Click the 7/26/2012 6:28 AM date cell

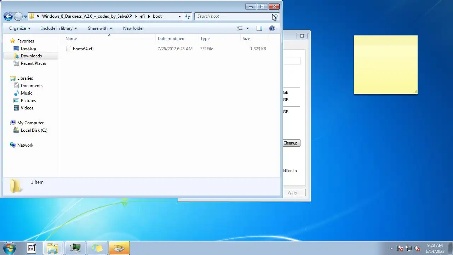175,49
